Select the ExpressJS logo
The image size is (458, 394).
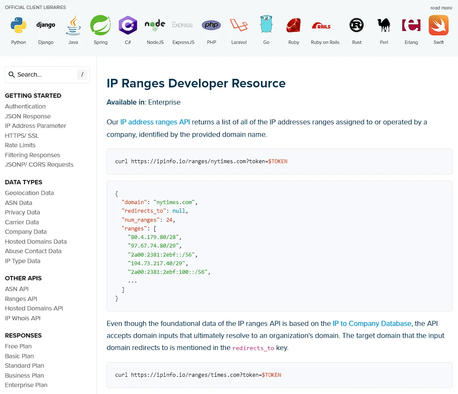(183, 25)
